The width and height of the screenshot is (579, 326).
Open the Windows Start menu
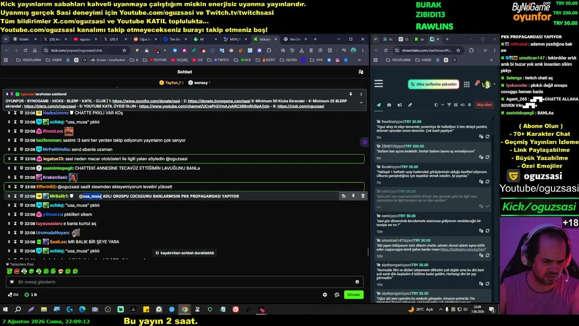coord(5,310)
